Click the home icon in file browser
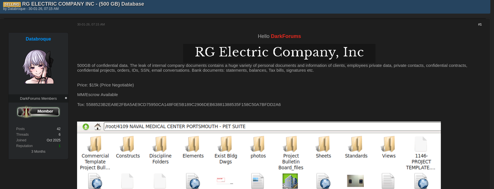This screenshot has height=189, width=494. [x=98, y=127]
